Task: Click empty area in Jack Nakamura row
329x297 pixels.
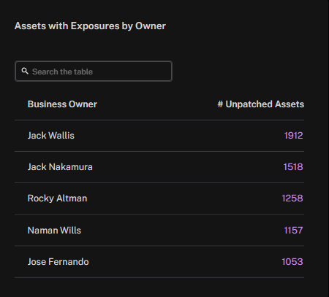Action: 188,167
